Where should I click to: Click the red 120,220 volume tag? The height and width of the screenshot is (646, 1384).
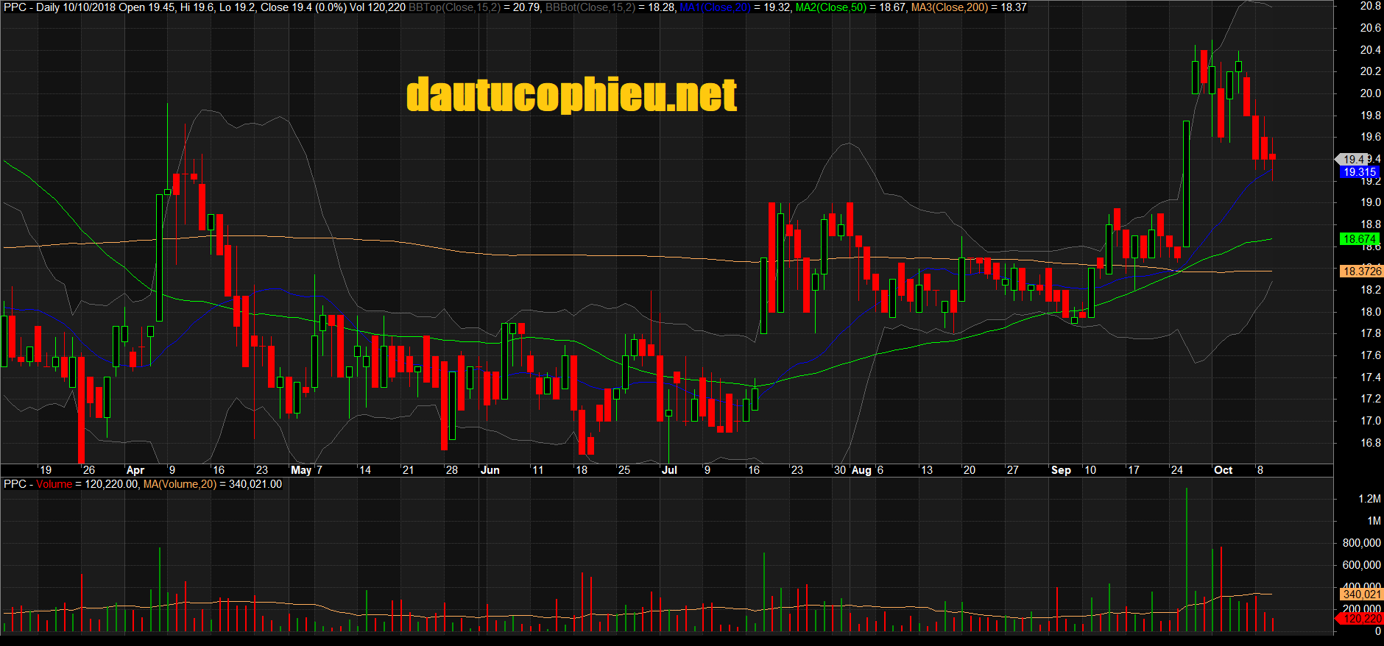[1361, 619]
